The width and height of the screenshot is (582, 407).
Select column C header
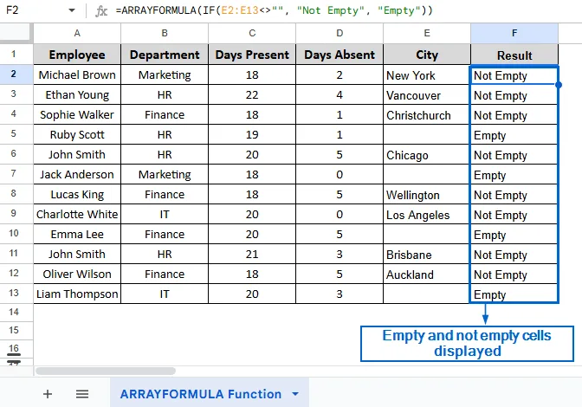point(252,34)
